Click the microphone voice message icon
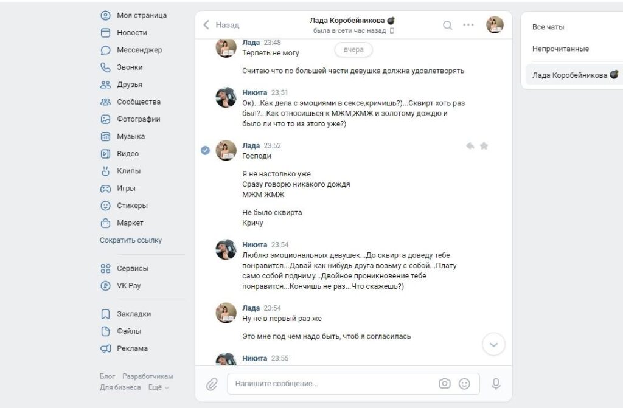The width and height of the screenshot is (623, 408). point(496,384)
